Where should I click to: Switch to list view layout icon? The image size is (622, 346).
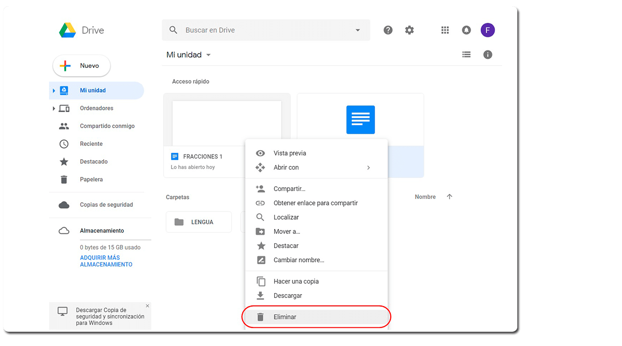[x=466, y=55]
